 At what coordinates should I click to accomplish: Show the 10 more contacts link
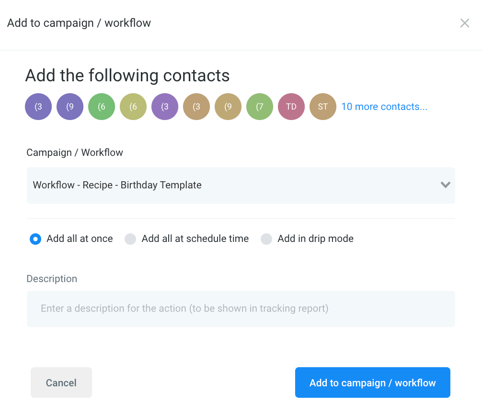(x=384, y=107)
